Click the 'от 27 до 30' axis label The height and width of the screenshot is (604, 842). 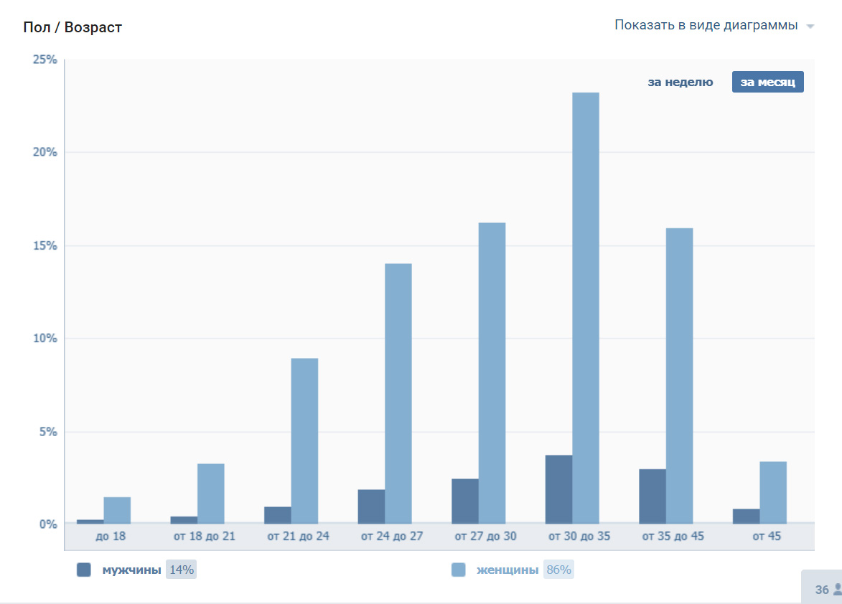[485, 536]
